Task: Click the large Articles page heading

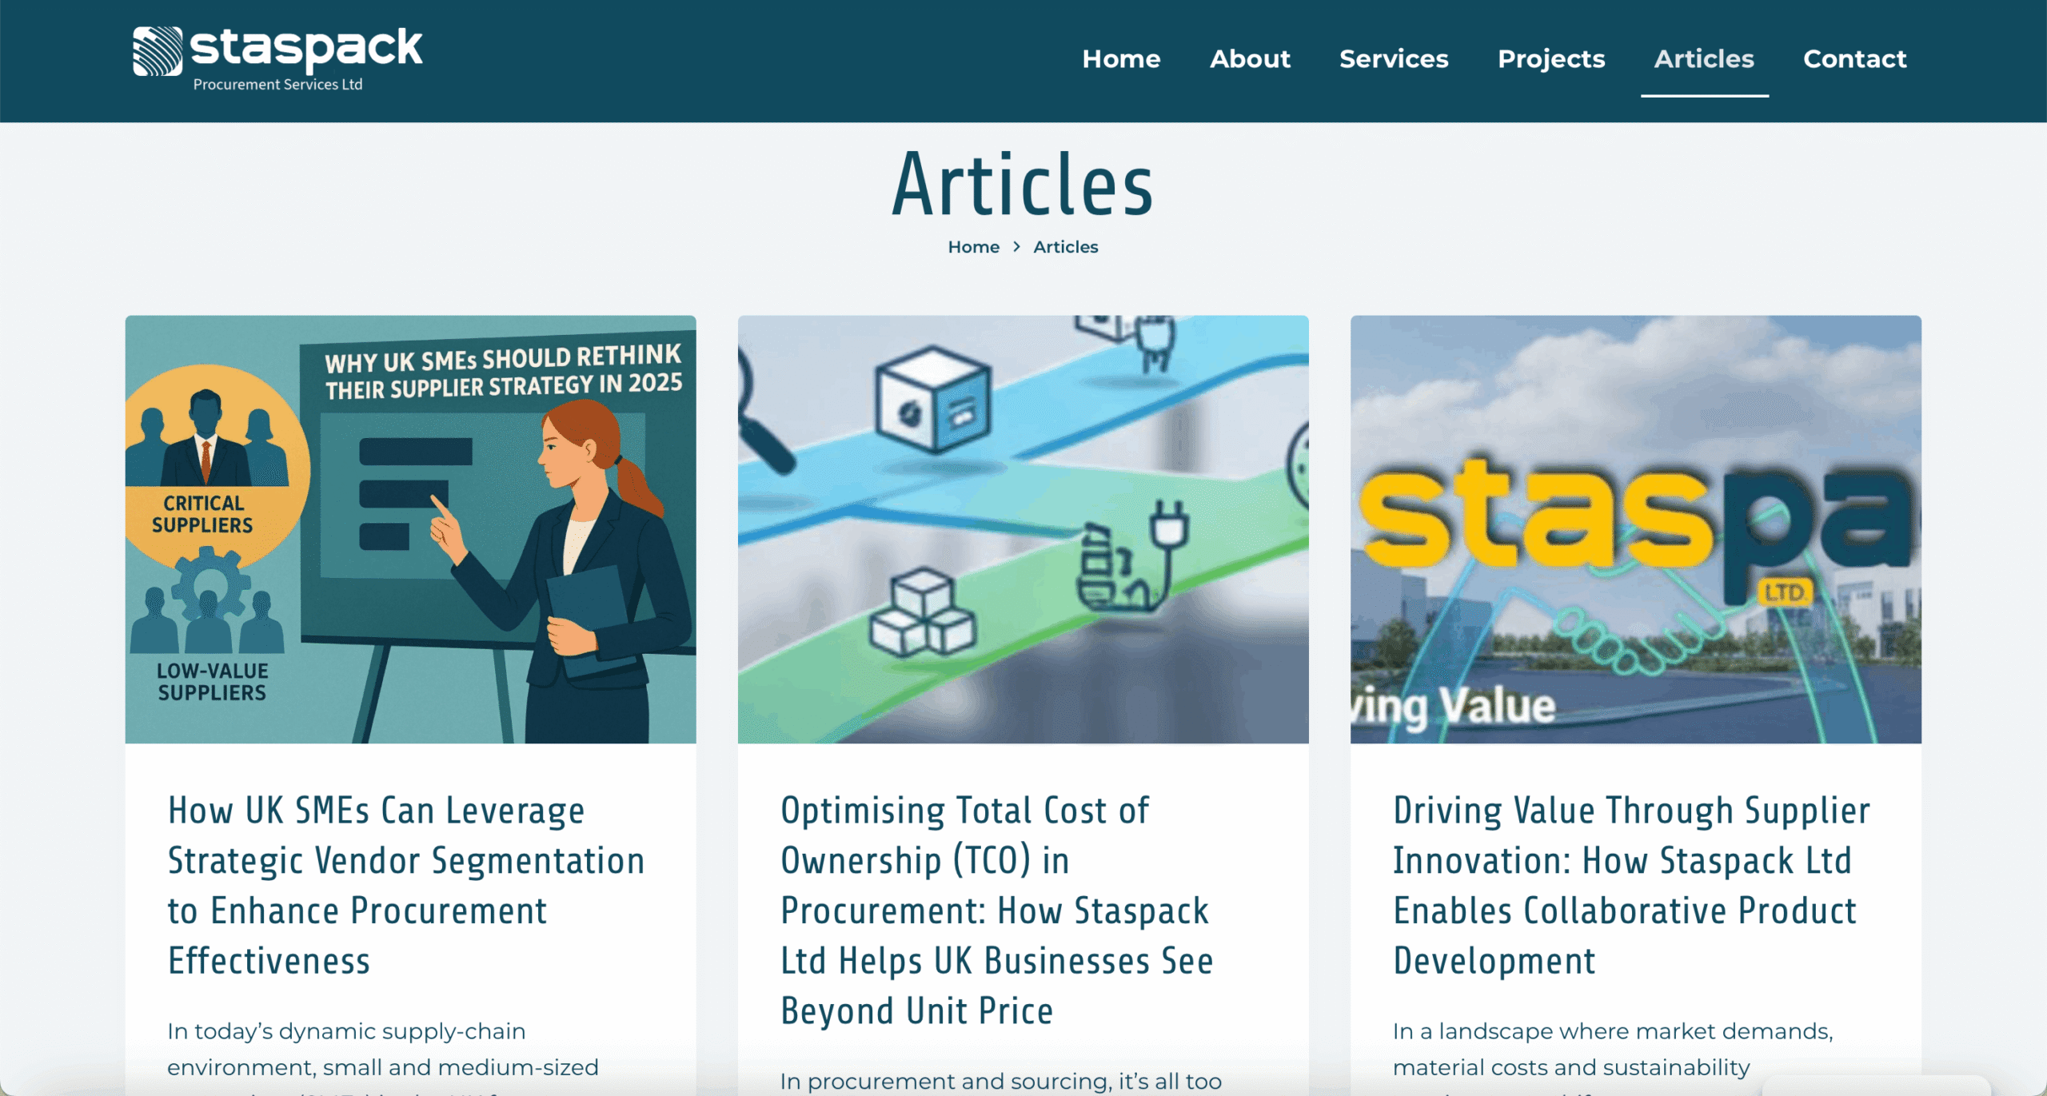Action: point(1023,185)
